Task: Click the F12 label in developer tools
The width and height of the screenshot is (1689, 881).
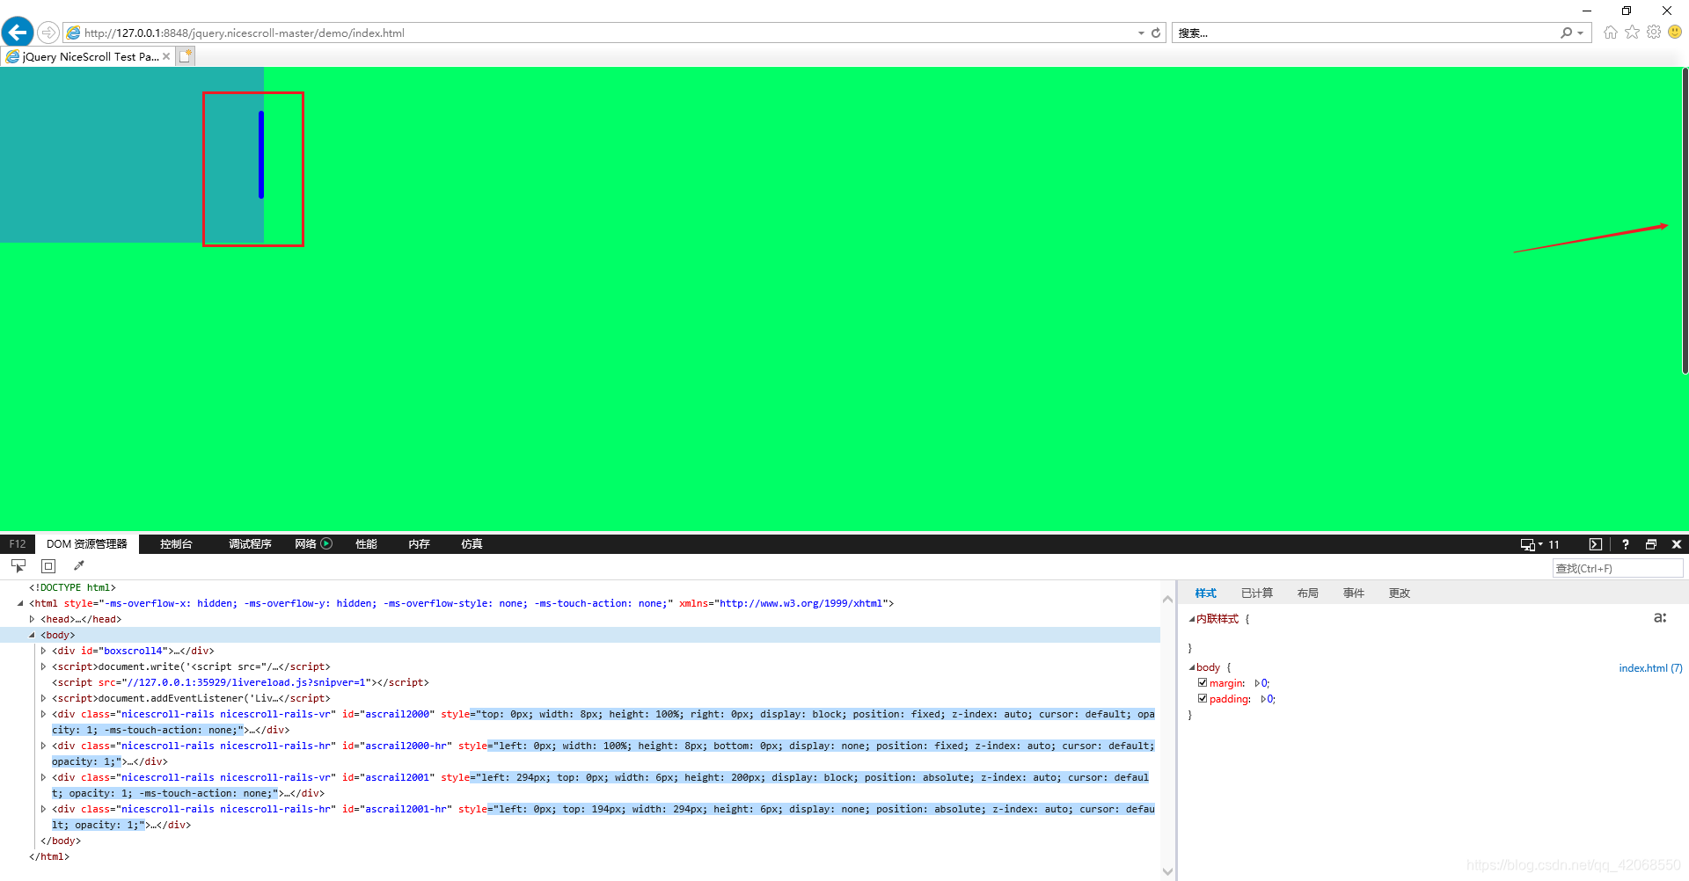Action: point(18,544)
